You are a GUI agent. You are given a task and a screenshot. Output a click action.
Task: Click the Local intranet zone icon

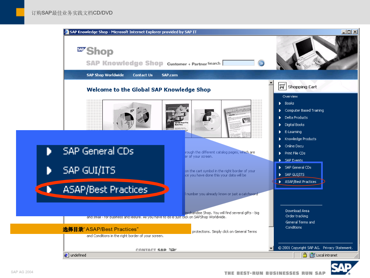[312, 255]
